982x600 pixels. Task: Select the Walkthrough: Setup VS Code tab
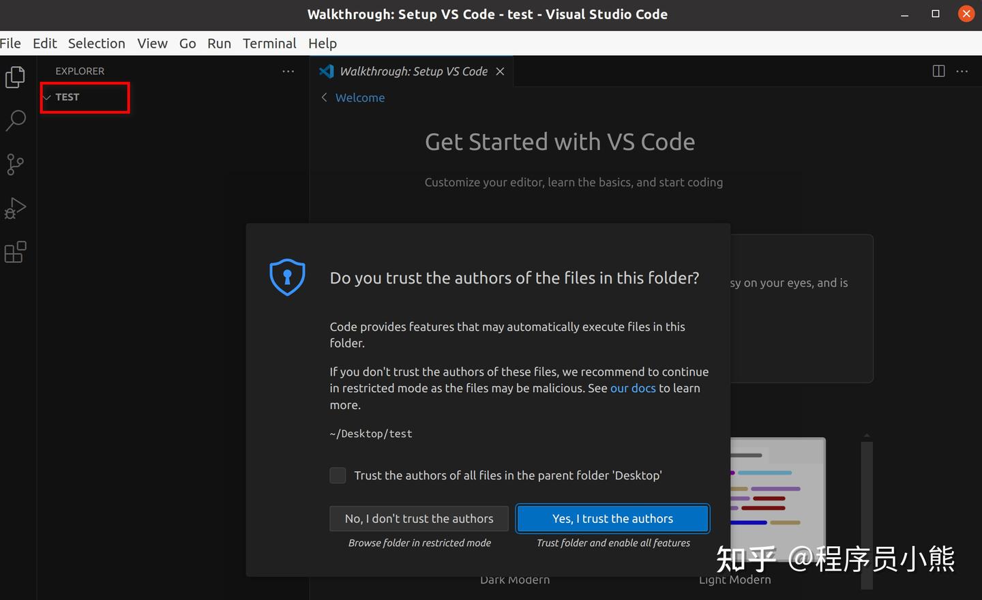tap(412, 72)
